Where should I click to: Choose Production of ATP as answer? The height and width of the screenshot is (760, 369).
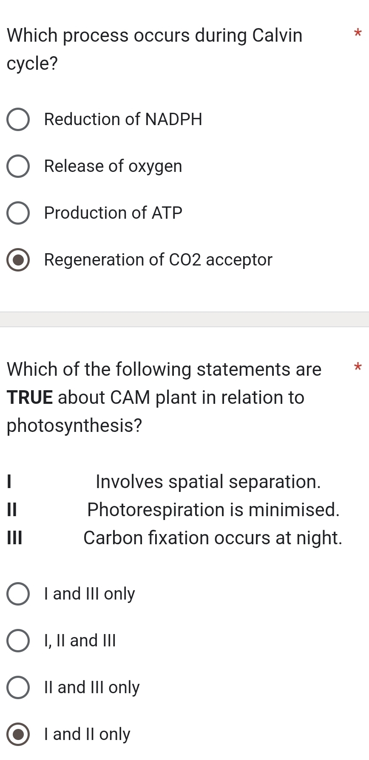pyautogui.click(x=18, y=213)
